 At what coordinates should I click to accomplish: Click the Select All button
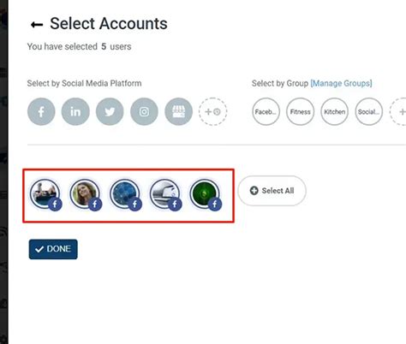(x=272, y=191)
